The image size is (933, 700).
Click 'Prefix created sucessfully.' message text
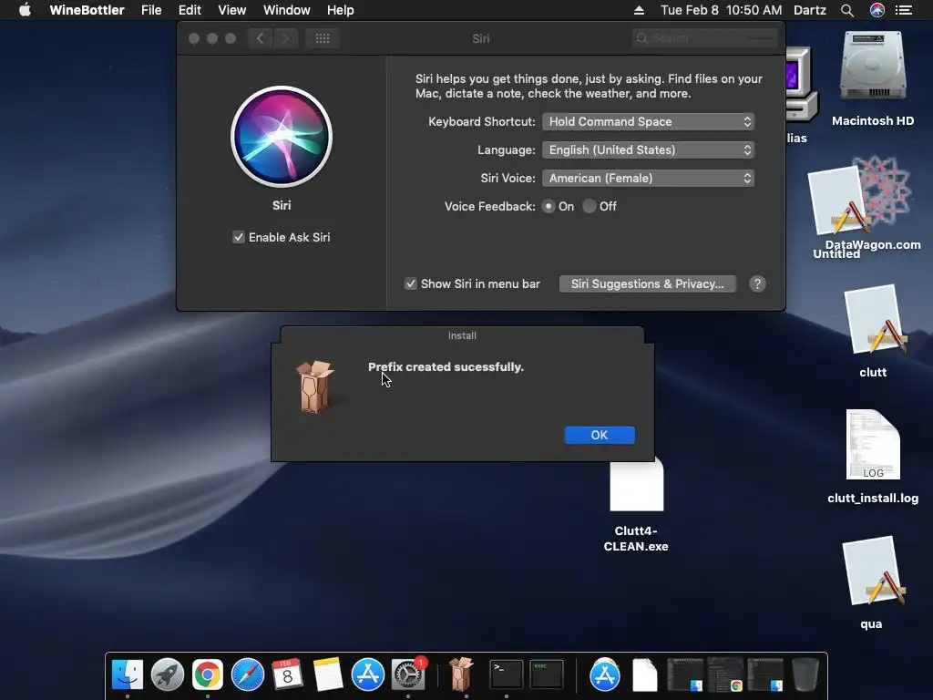pos(446,367)
